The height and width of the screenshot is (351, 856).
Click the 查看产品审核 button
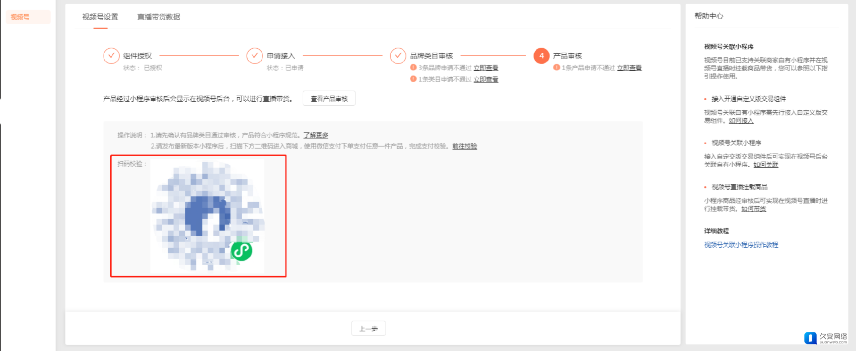pos(329,99)
